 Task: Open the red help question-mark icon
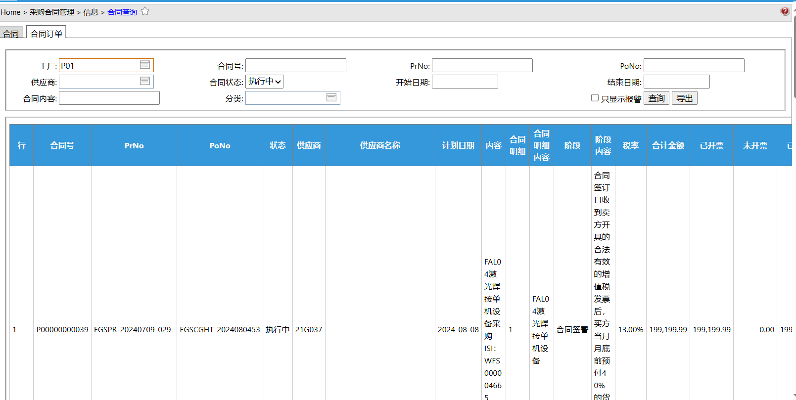coord(785,11)
